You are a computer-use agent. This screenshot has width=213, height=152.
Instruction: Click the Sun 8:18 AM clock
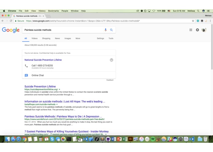(179, 11)
